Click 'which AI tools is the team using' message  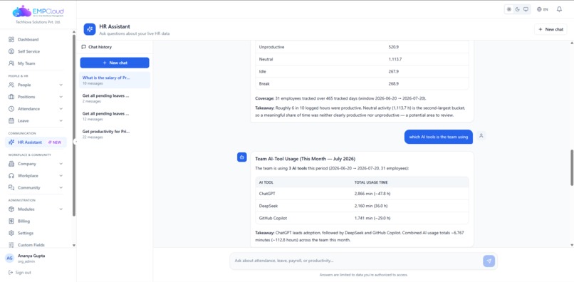[x=439, y=137]
